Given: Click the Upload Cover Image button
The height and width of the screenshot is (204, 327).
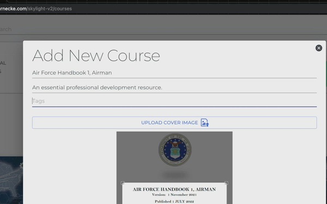Looking at the screenshot, I should click(x=174, y=122).
